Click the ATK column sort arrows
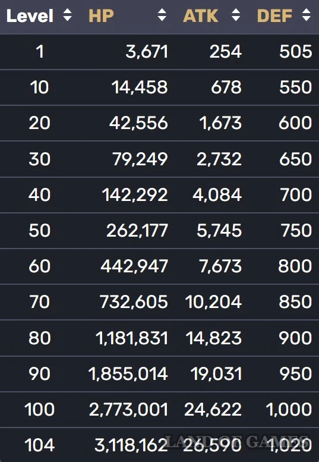This screenshot has height=462, width=319. tap(236, 15)
